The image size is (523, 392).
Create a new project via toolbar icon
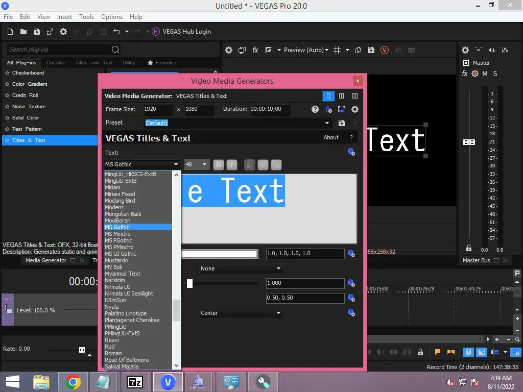[x=10, y=32]
